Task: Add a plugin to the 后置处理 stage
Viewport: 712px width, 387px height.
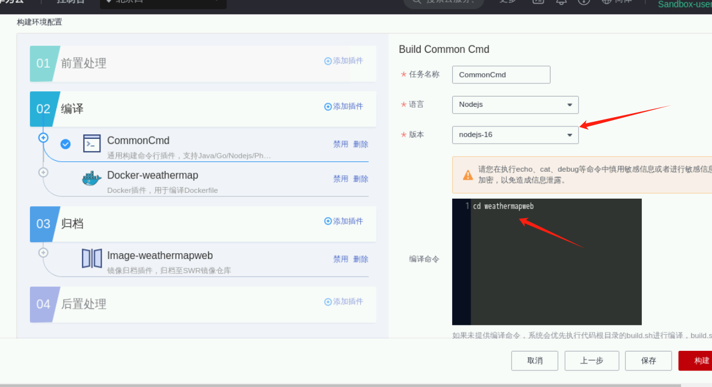Action: [x=344, y=302]
